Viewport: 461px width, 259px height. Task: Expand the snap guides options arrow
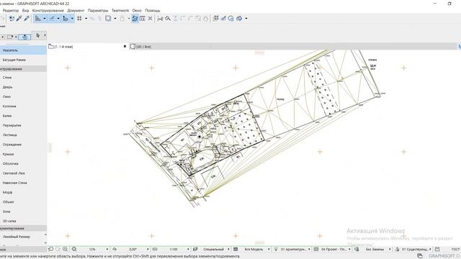58,19
